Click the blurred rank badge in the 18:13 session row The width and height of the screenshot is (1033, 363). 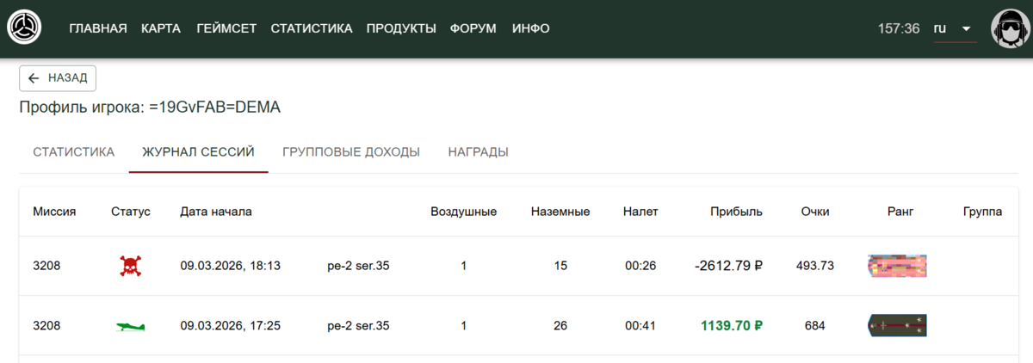pos(897,266)
